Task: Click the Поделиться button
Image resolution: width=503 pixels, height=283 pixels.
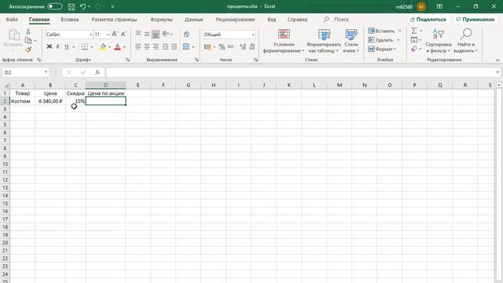Action: click(428, 20)
